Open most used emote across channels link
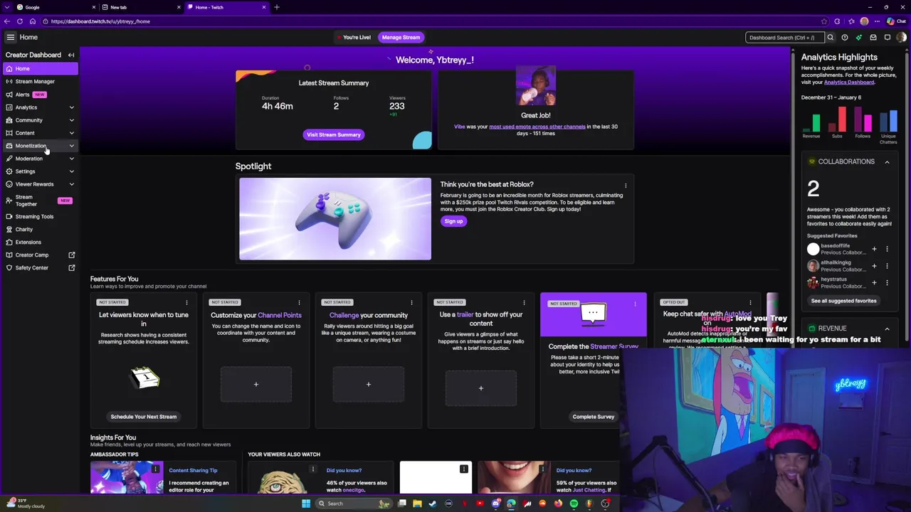This screenshot has width=911, height=512. click(x=537, y=127)
